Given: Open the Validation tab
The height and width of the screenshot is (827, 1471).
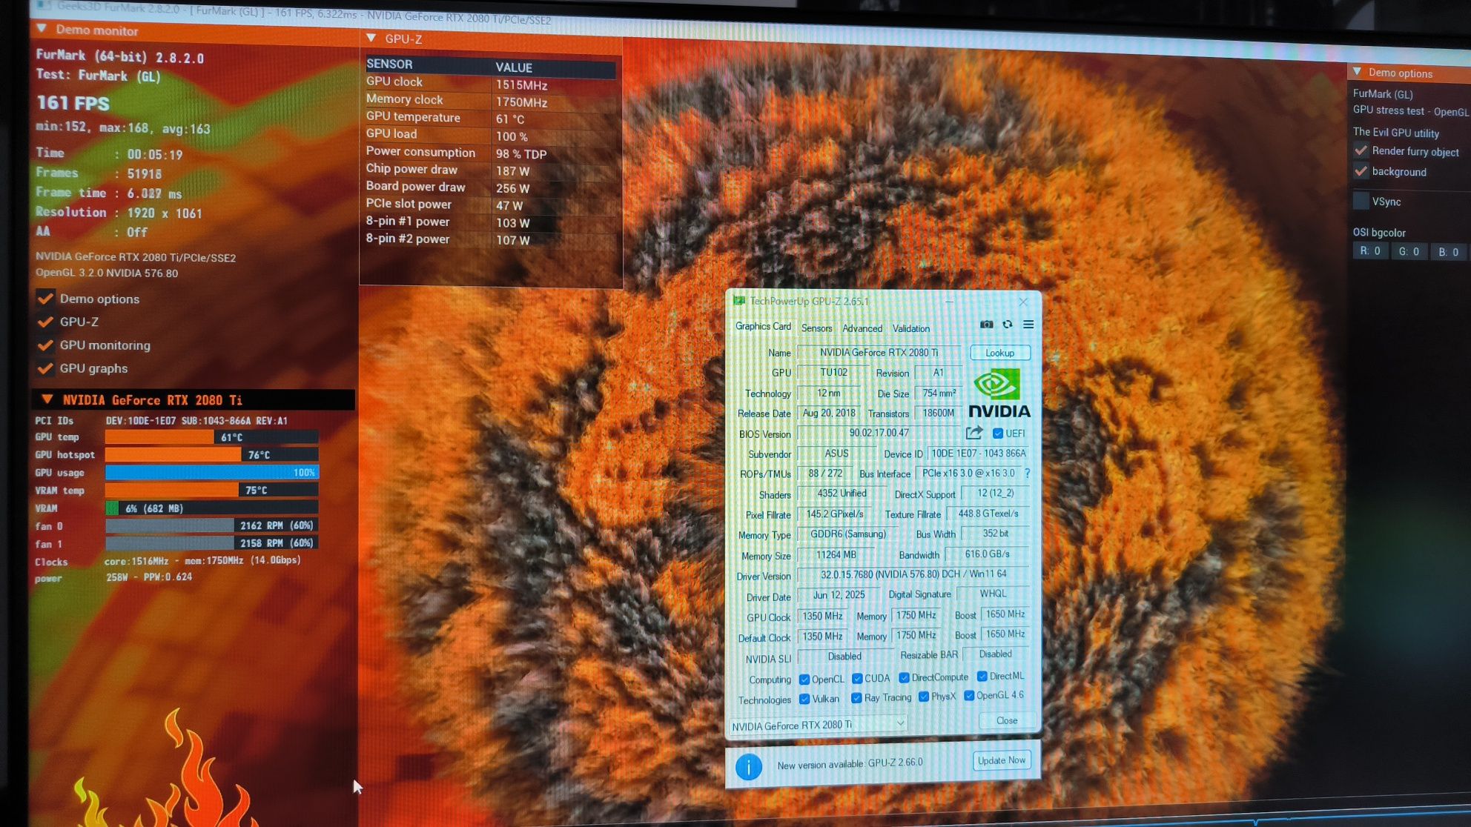Looking at the screenshot, I should coord(911,328).
